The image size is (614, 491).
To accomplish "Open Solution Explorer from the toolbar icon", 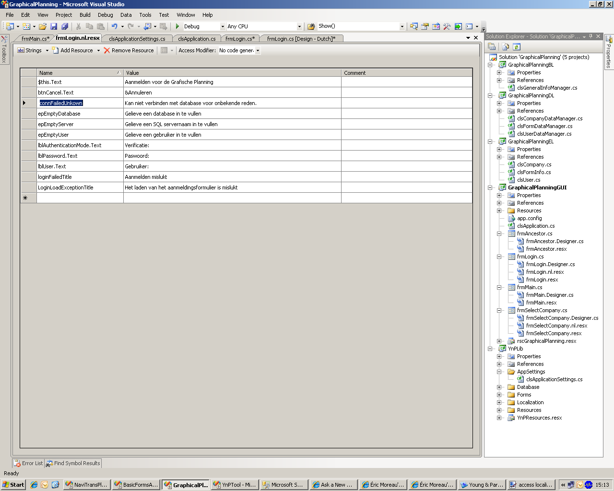I will click(413, 26).
